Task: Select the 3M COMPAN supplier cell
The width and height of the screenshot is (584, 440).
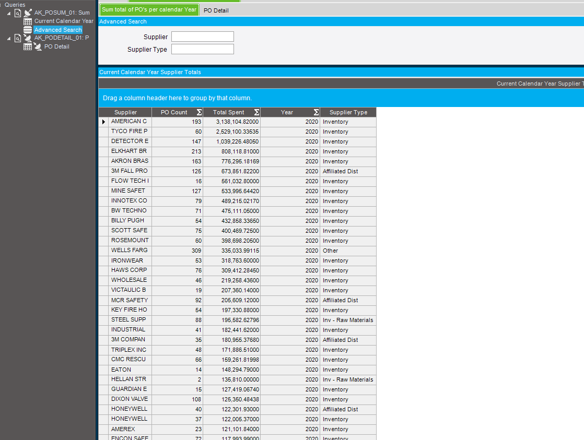Action: [130, 340]
